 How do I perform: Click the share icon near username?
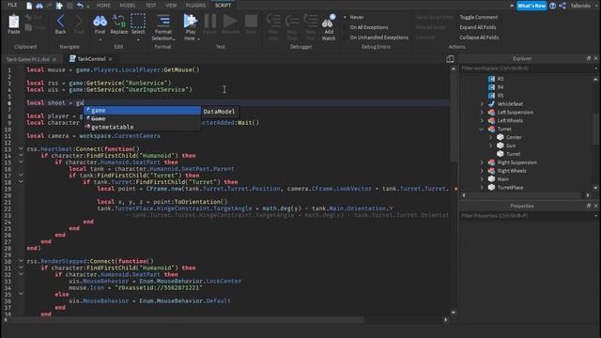[562, 6]
